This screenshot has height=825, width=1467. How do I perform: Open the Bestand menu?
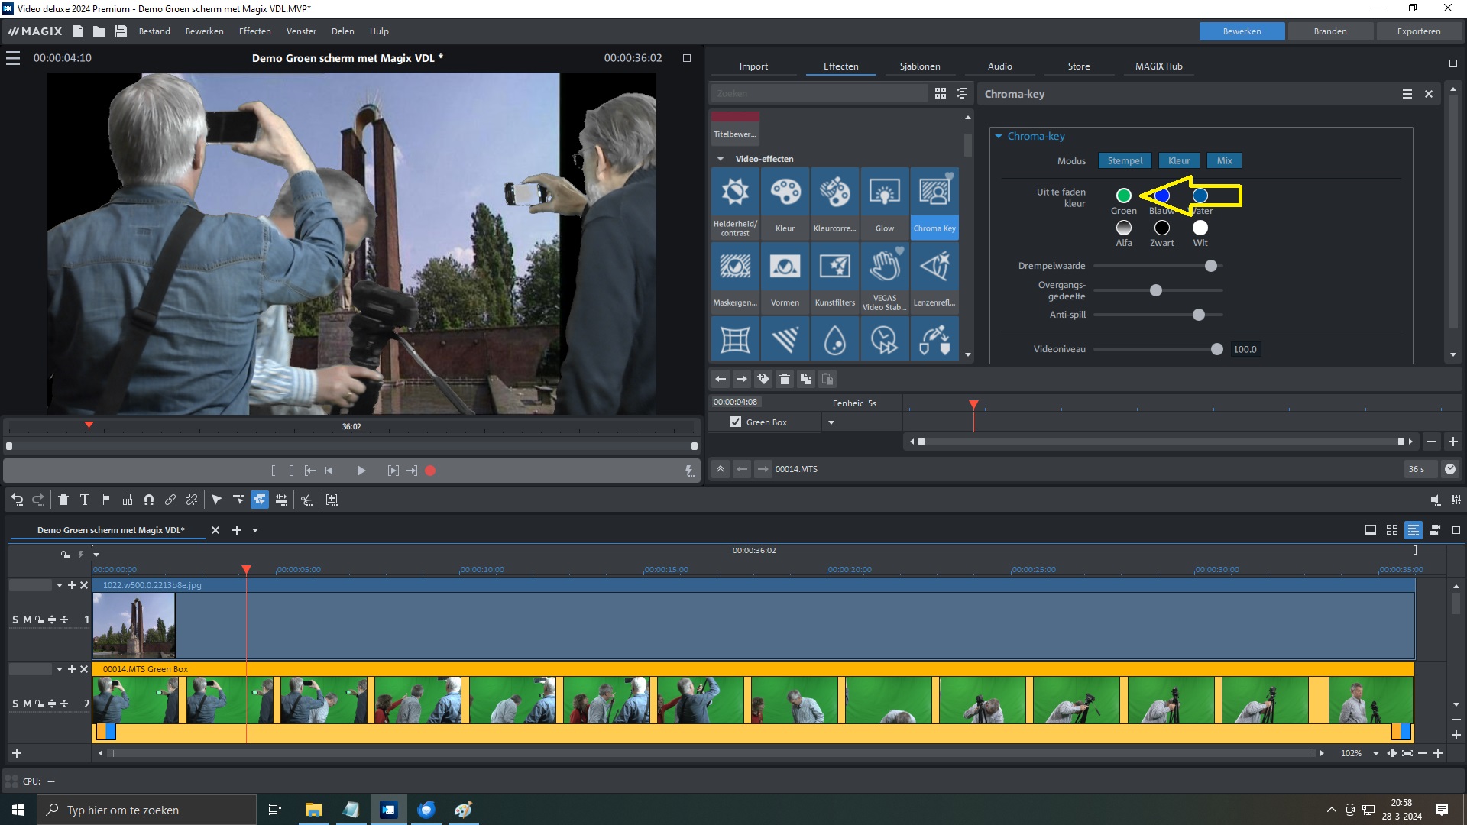coord(154,31)
